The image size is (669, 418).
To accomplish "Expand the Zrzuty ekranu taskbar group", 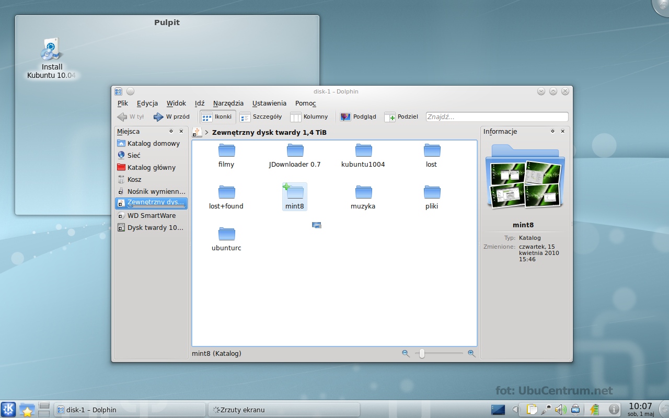I will (284, 410).
